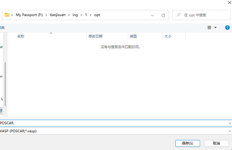
Task: Expand the chevron after tianjisuan
Action: 69,15
